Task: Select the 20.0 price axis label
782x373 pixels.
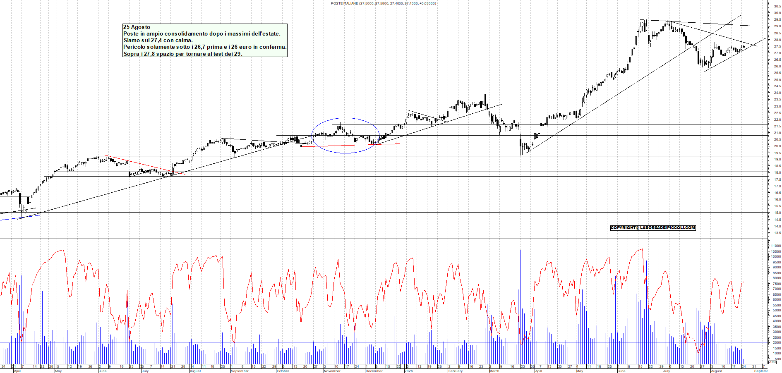Action: coord(777,146)
